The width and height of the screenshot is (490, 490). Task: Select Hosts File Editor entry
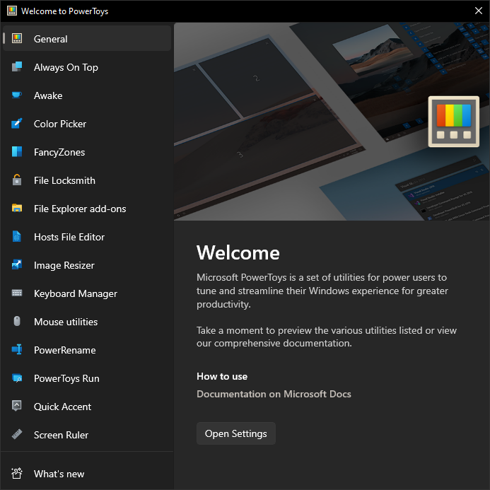(87, 237)
